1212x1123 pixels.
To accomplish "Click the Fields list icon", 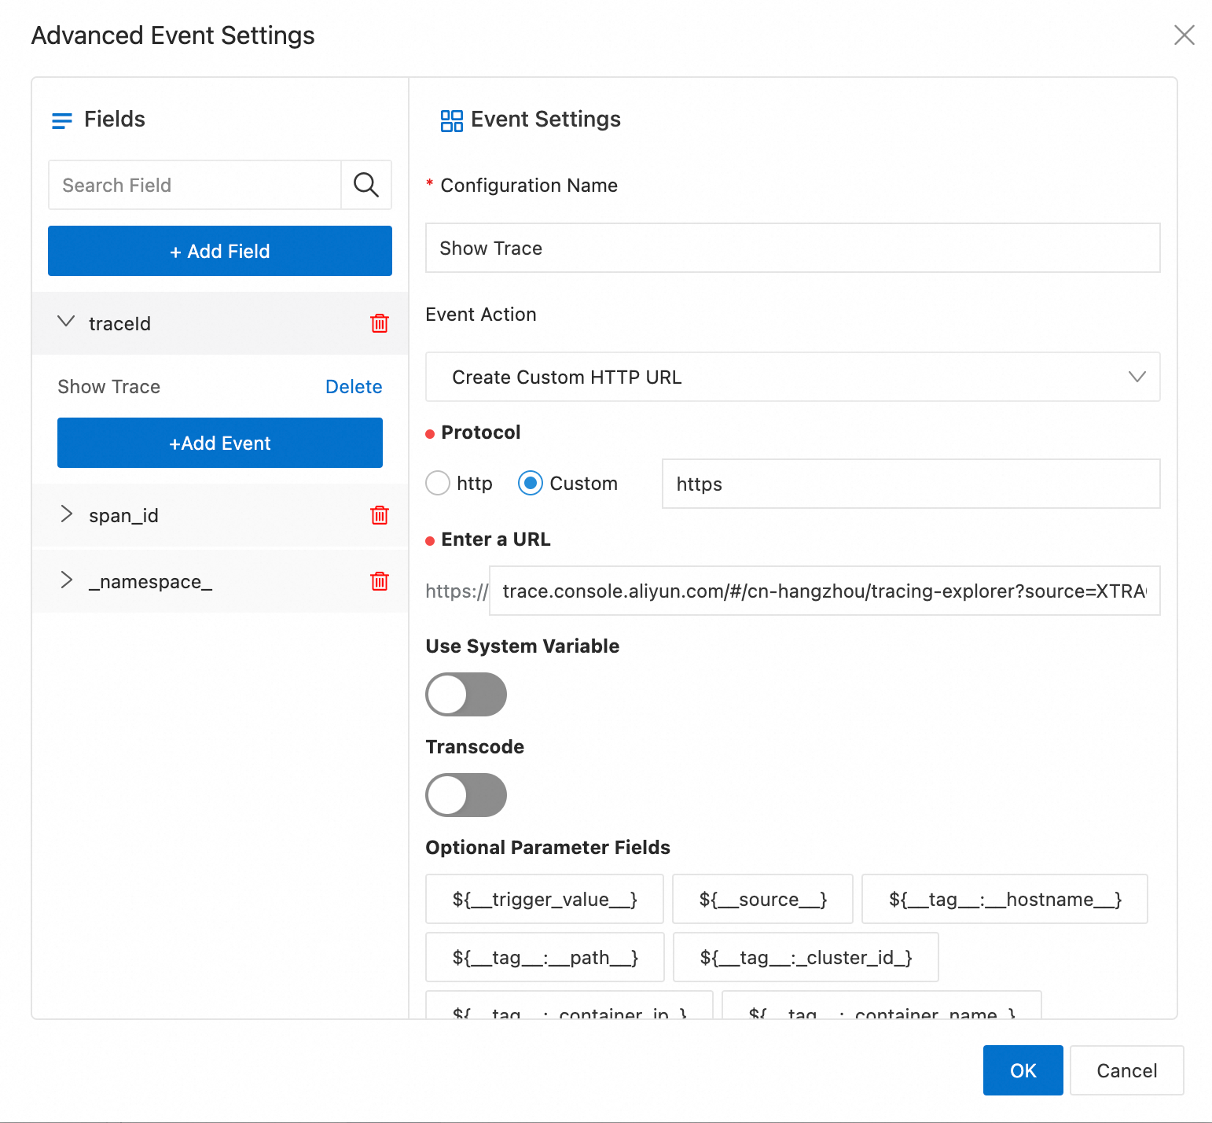I will point(62,120).
